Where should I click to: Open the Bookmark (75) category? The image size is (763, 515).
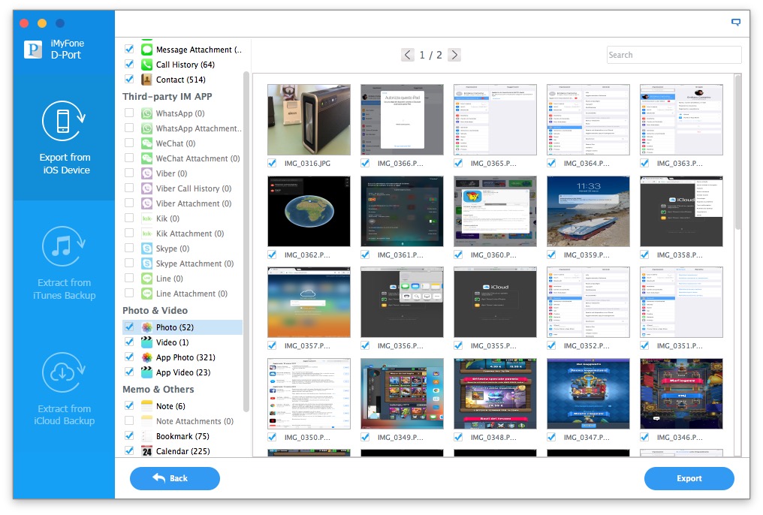tap(182, 436)
